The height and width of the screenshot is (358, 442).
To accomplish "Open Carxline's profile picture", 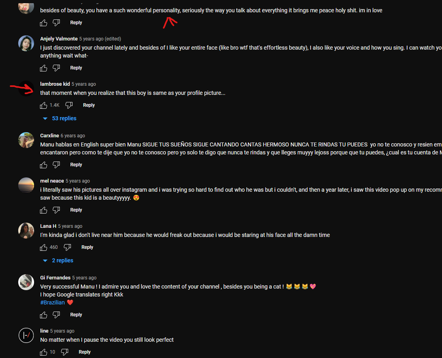I will (x=26, y=140).
